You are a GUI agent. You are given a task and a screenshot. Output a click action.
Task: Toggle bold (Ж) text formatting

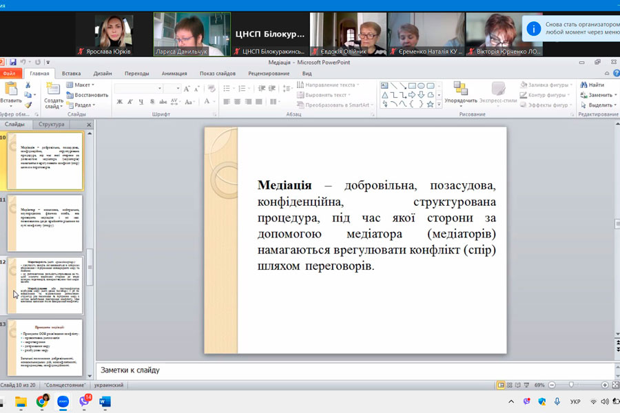click(x=119, y=102)
